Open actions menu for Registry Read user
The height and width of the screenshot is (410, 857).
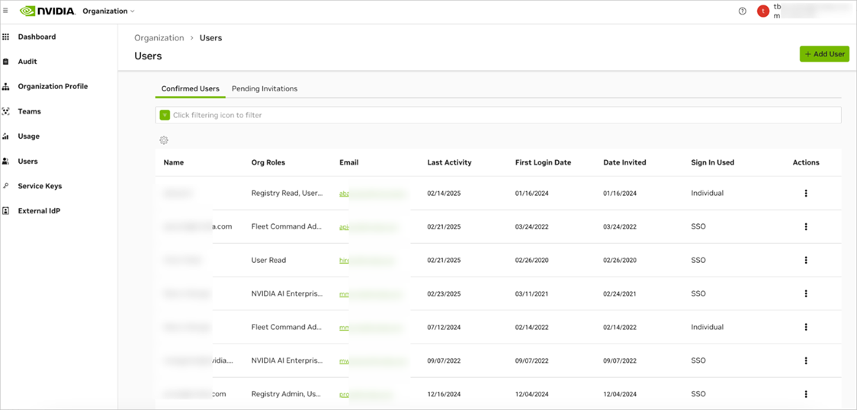point(806,194)
